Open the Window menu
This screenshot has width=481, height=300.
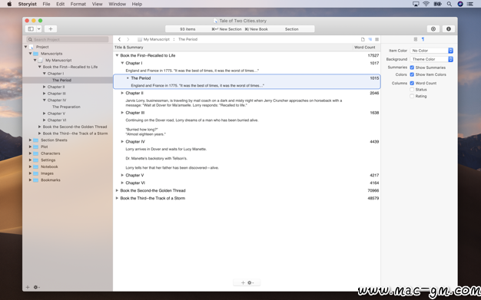118,4
